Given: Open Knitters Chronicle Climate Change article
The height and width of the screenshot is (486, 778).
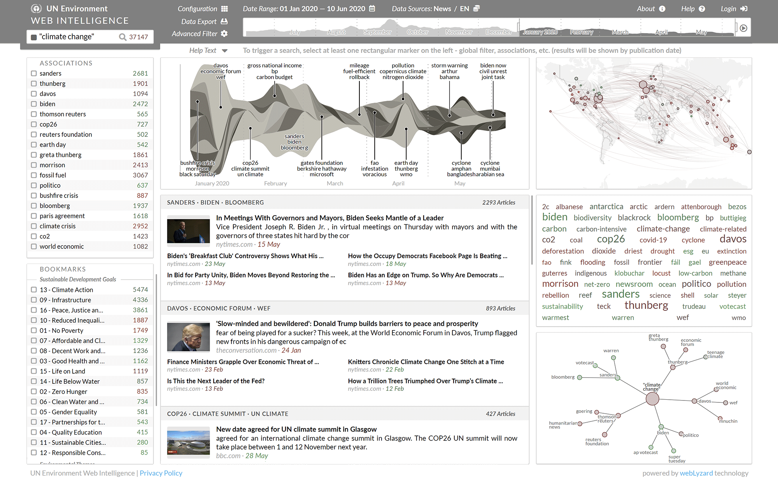Looking at the screenshot, I should (x=426, y=362).
